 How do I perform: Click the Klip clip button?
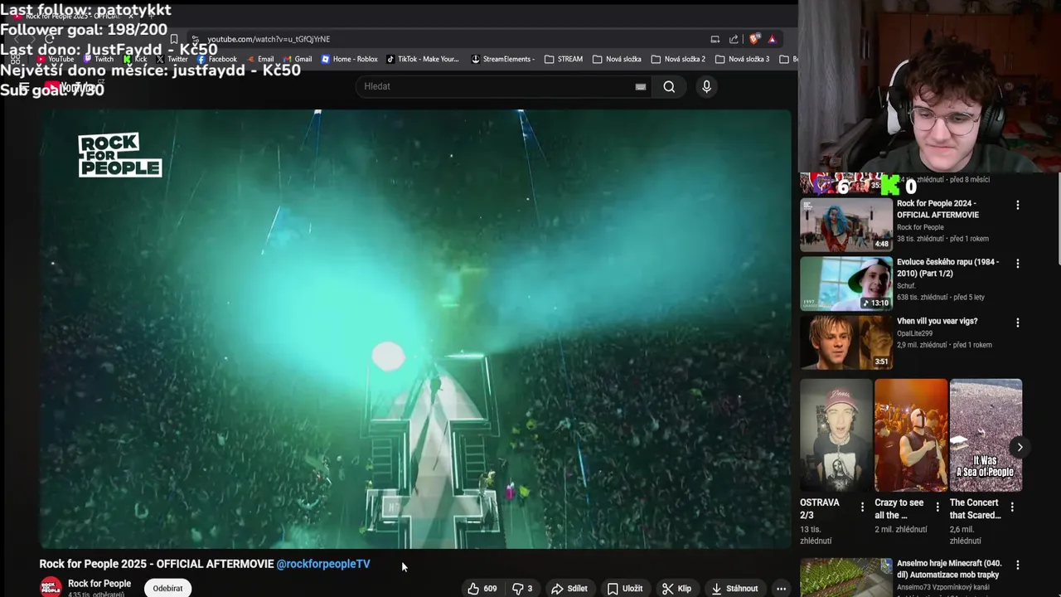point(676,589)
